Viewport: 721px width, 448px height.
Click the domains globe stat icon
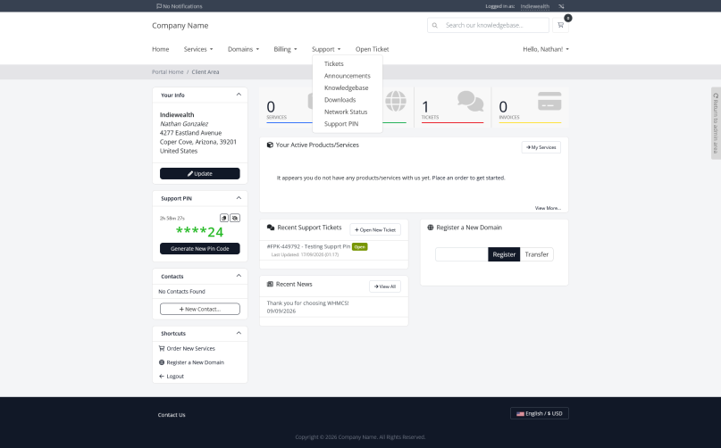[x=396, y=101]
